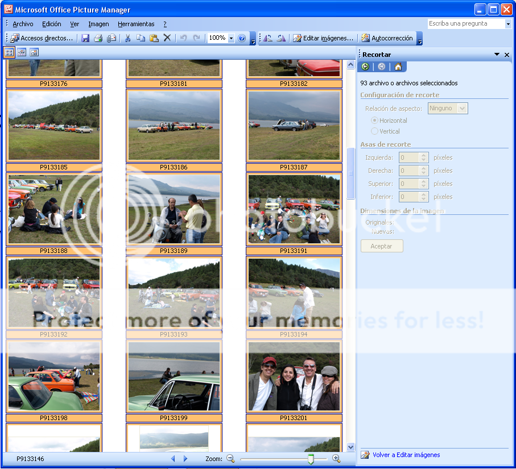
Task: Click the thumbnail pane scroll down arrow
Action: point(351,447)
